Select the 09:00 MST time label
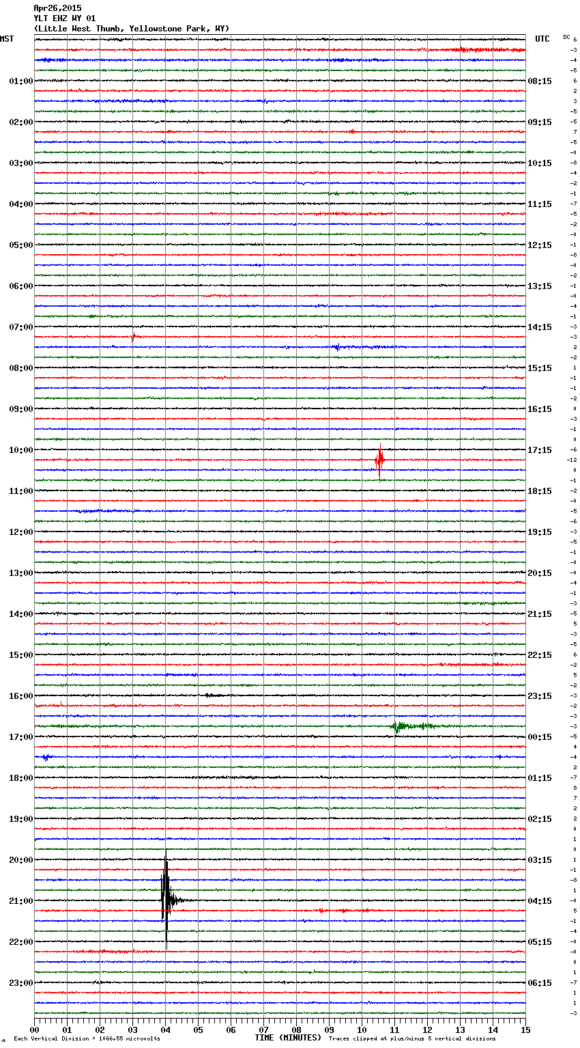580x1048 pixels. click(21, 409)
